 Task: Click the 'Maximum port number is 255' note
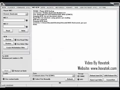pyautogui.click(x=12, y=58)
